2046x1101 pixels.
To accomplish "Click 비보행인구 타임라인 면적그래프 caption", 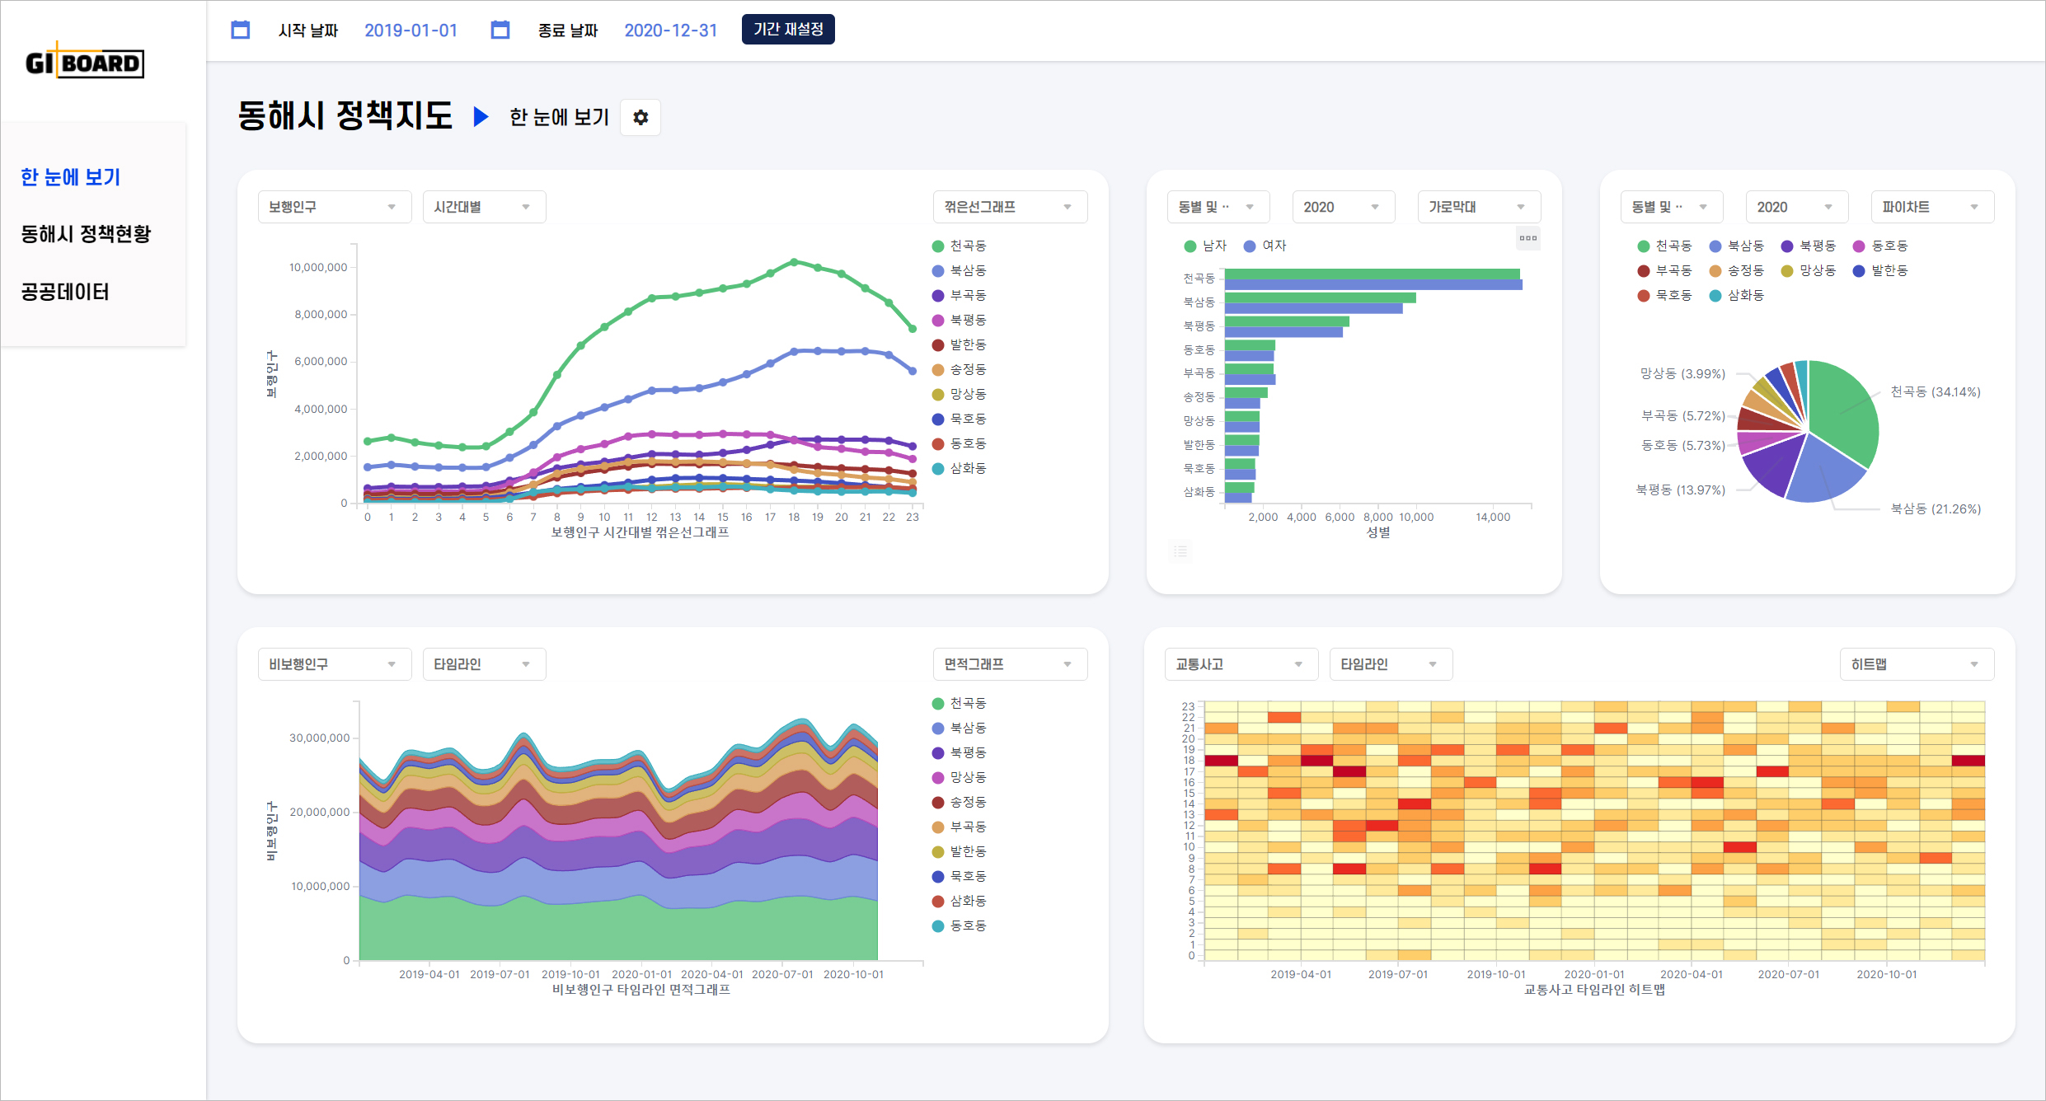I will tap(641, 990).
